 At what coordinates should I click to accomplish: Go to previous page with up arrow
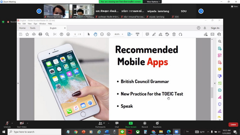point(61,34)
